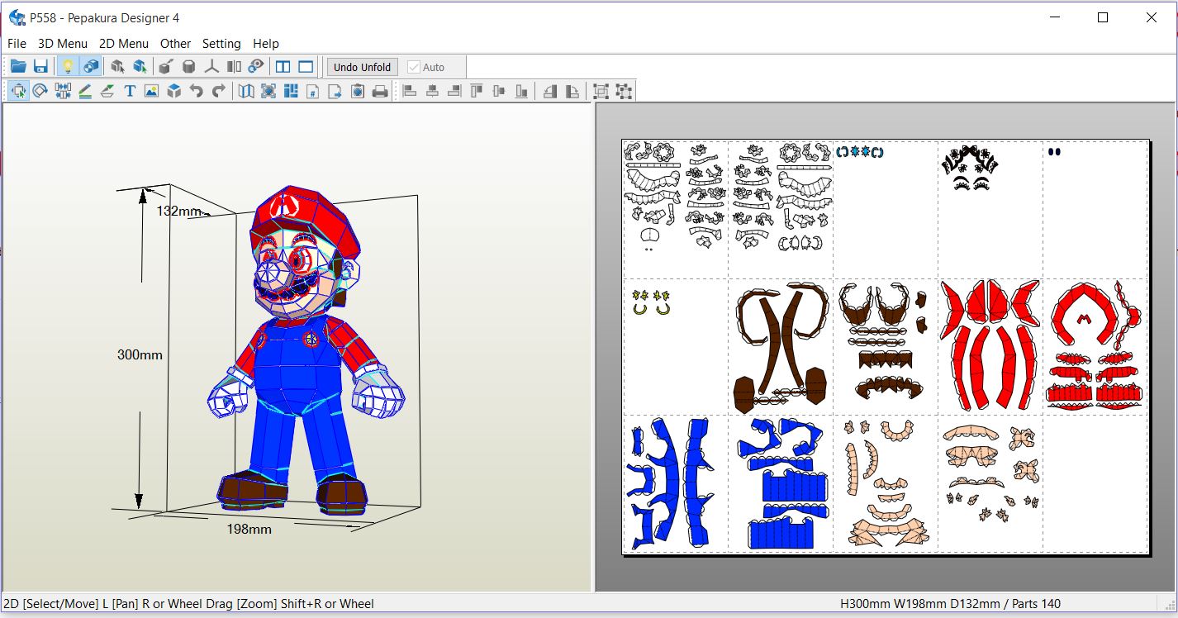Toggle textured view of the model
1178x618 pixels.
click(90, 66)
